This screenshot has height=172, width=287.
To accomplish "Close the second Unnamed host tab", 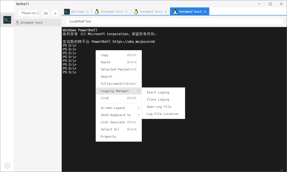I will click(x=165, y=11).
